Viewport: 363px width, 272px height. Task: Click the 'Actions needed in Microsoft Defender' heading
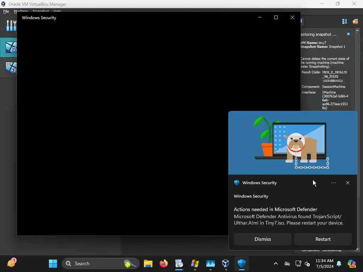(275, 209)
